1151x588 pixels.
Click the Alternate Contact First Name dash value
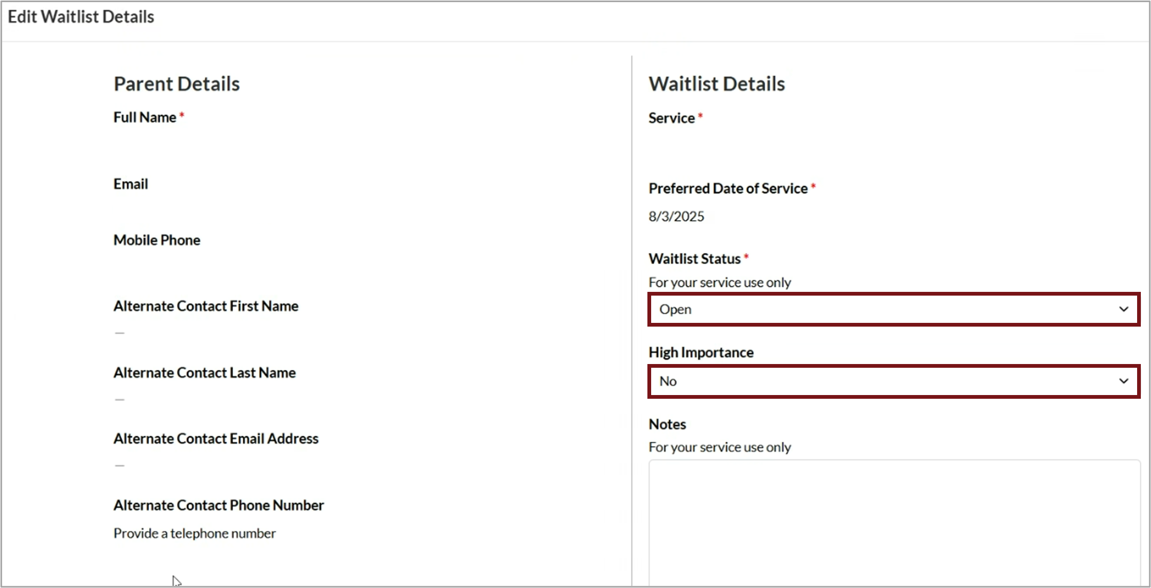pos(120,333)
